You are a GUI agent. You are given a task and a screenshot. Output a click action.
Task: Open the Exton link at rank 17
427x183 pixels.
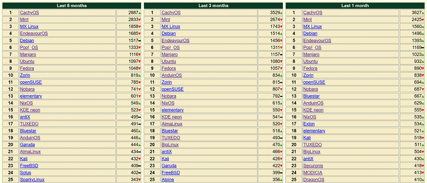(309, 124)
